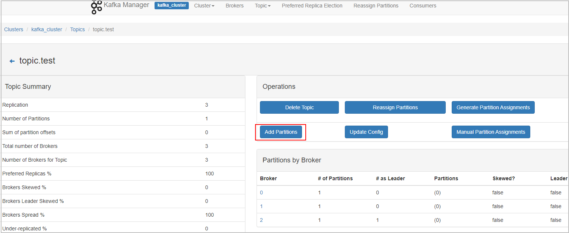Click the Kafka Manager logo icon
Image resolution: width=569 pixels, height=233 pixels.
pyautogui.click(x=96, y=7)
